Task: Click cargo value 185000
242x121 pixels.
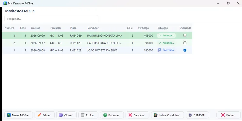Action: [x=148, y=50]
